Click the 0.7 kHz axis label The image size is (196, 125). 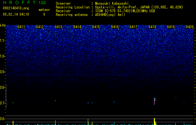(3, 103)
